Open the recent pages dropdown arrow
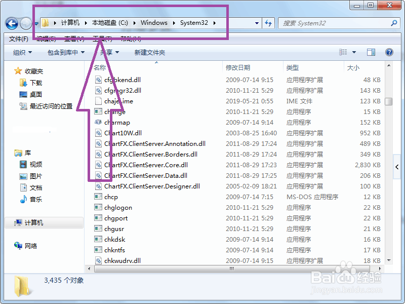The height and width of the screenshot is (304, 405). click(36, 24)
